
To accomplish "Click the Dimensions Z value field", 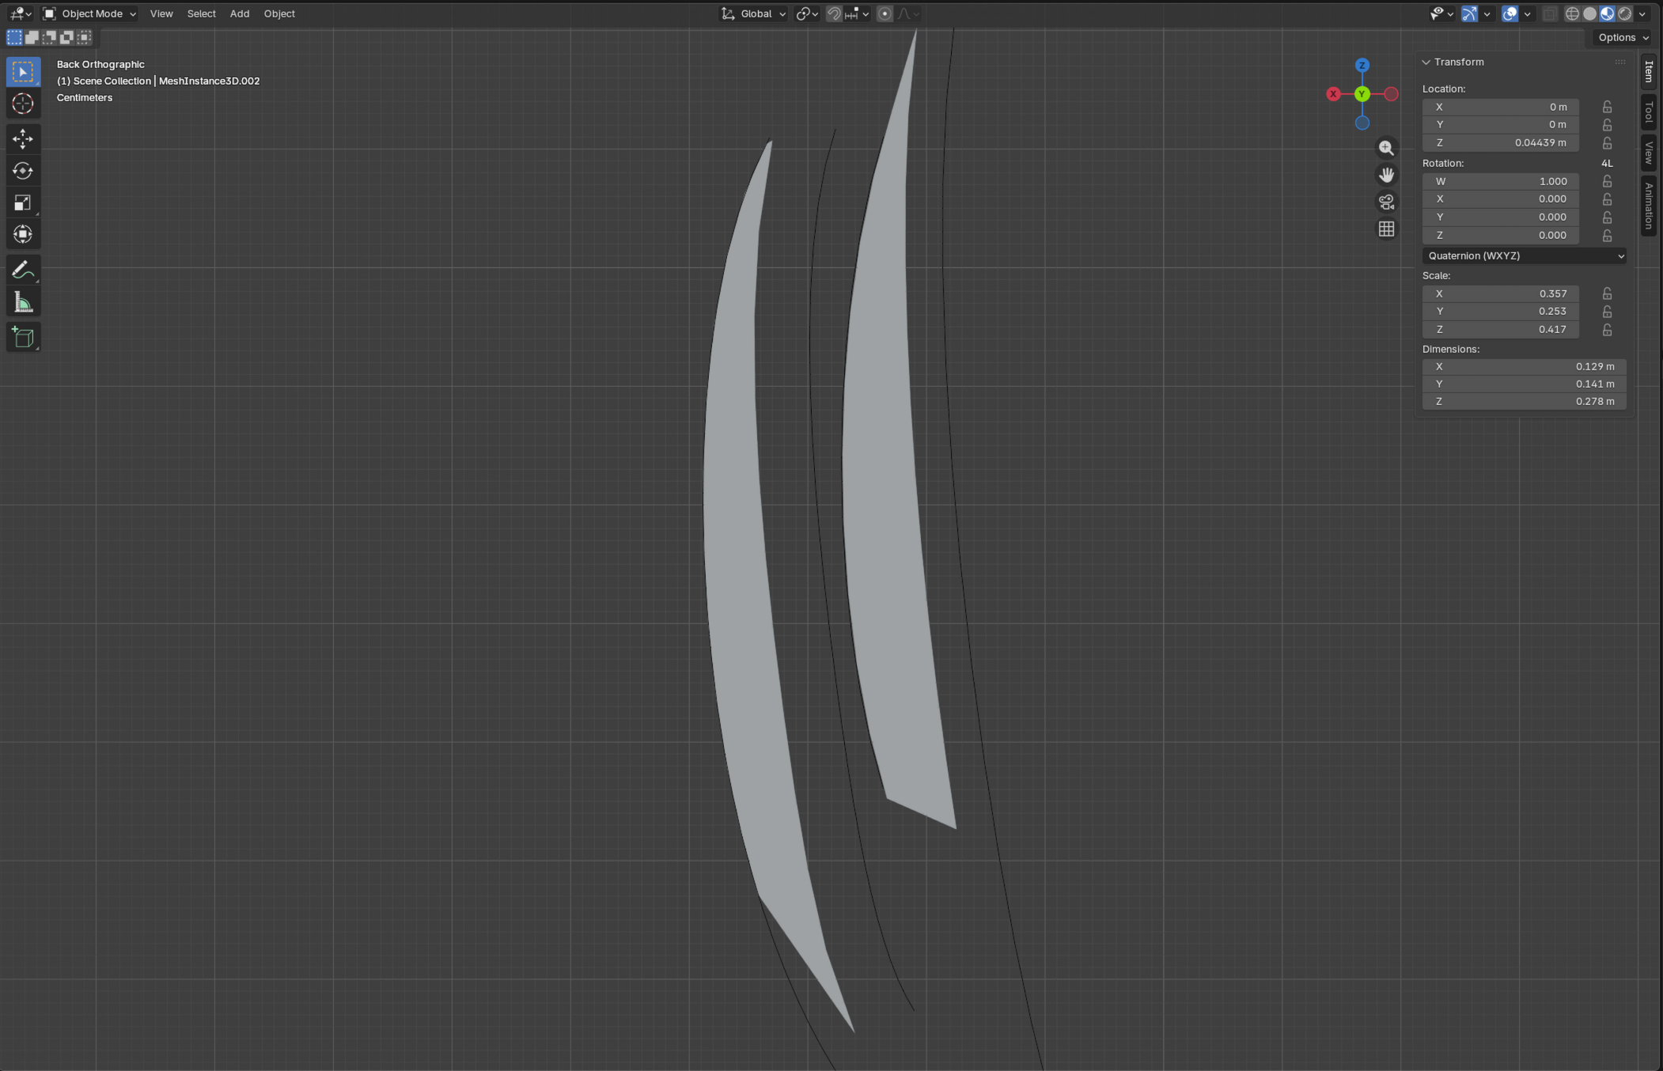I will coord(1524,401).
